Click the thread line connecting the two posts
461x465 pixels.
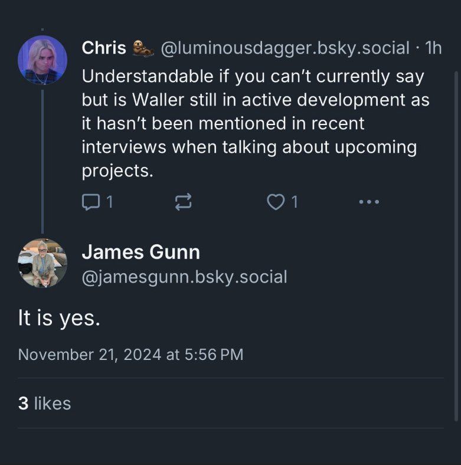42,161
